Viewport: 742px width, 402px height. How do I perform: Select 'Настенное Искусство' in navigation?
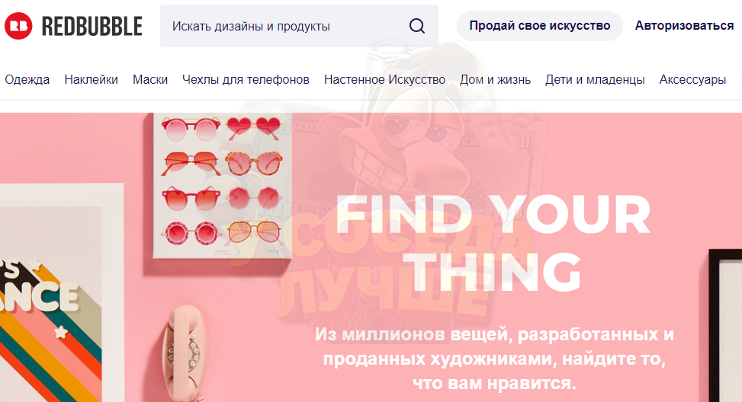tap(384, 79)
